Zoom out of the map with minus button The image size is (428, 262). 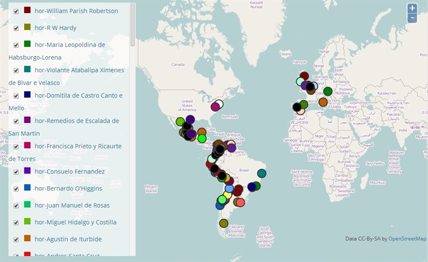click(x=412, y=18)
